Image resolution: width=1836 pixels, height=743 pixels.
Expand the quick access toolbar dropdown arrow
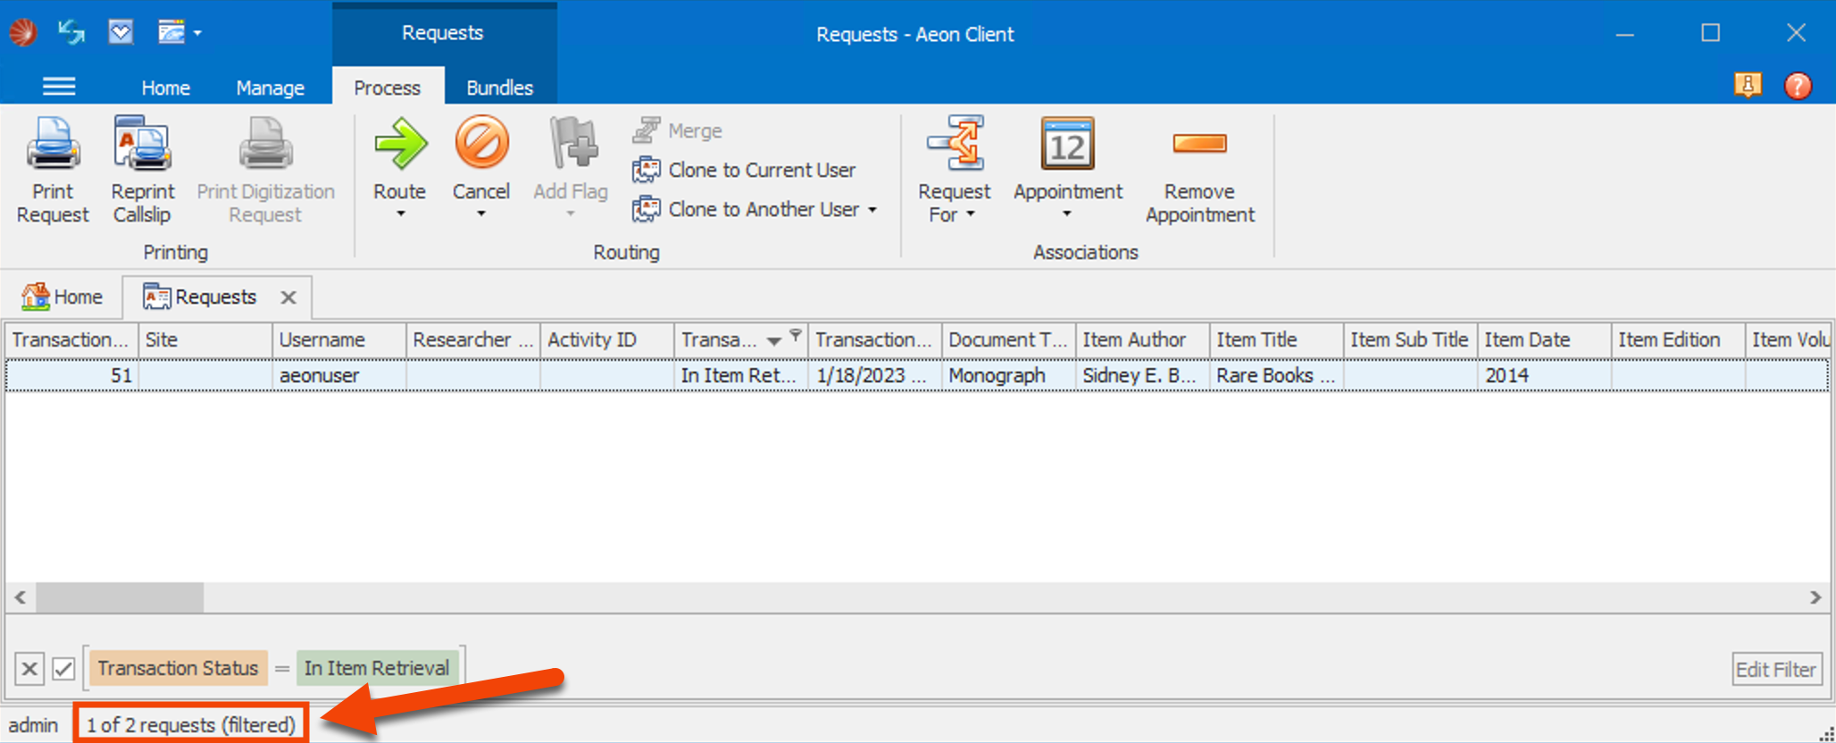197,34
